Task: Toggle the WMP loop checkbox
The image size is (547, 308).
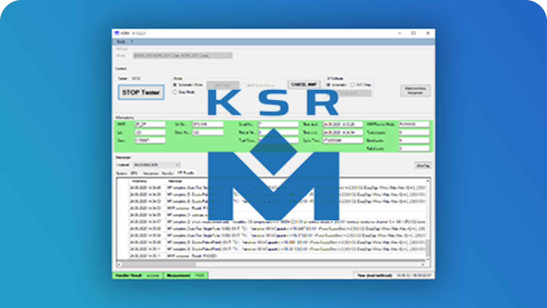Action: (244, 86)
